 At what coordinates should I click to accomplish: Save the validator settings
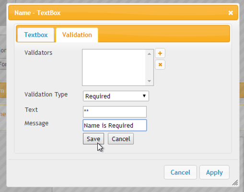(x=93, y=139)
